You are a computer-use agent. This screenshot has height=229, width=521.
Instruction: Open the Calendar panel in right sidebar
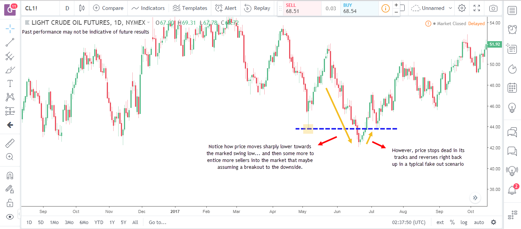512,88
